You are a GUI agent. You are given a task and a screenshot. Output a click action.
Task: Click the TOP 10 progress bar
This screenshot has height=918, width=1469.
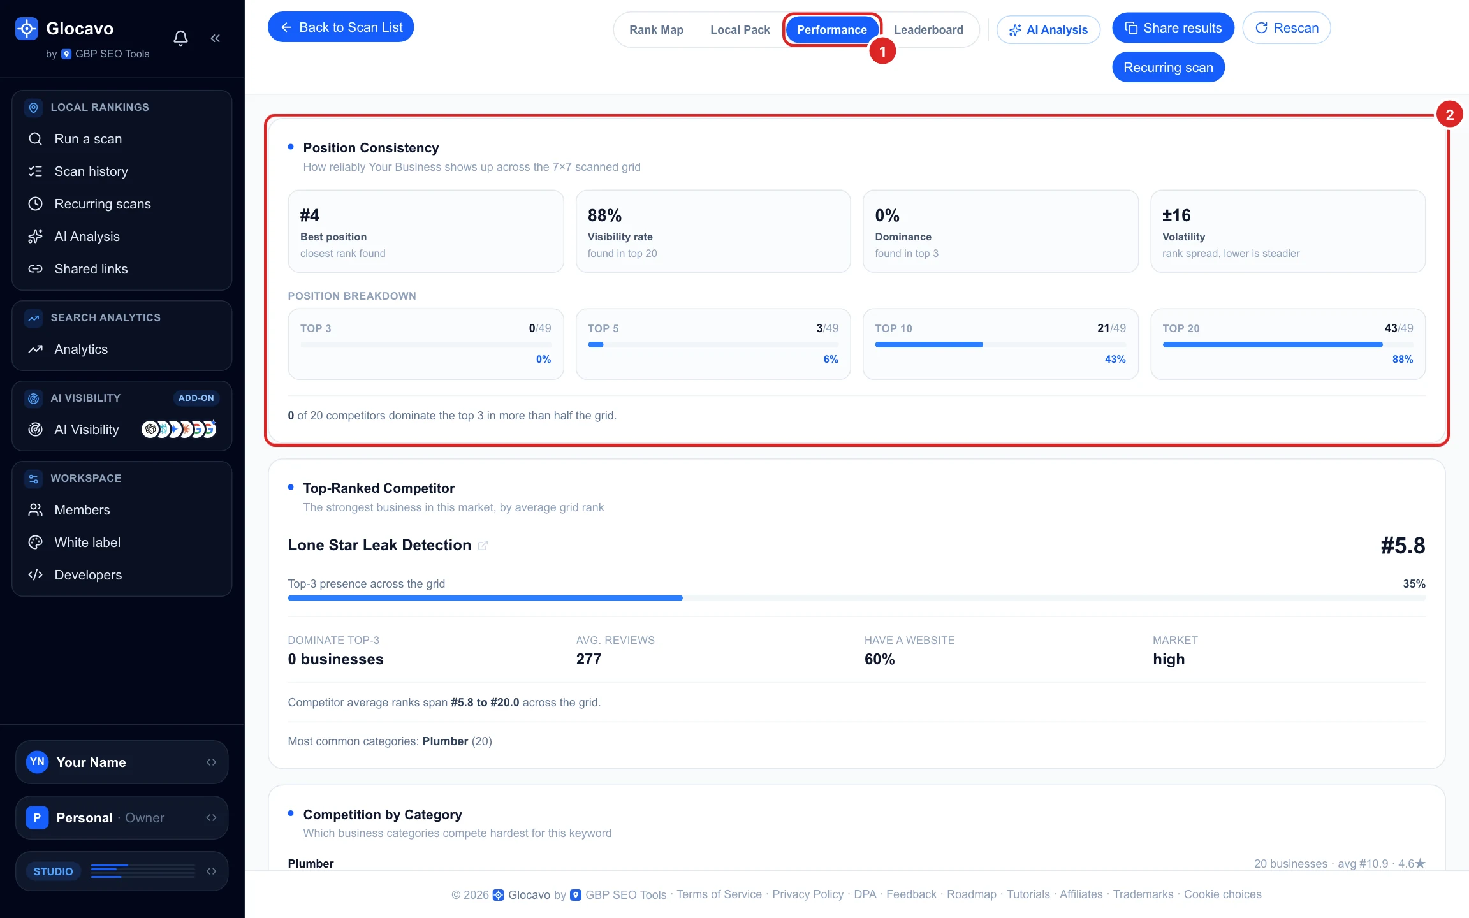click(1000, 345)
